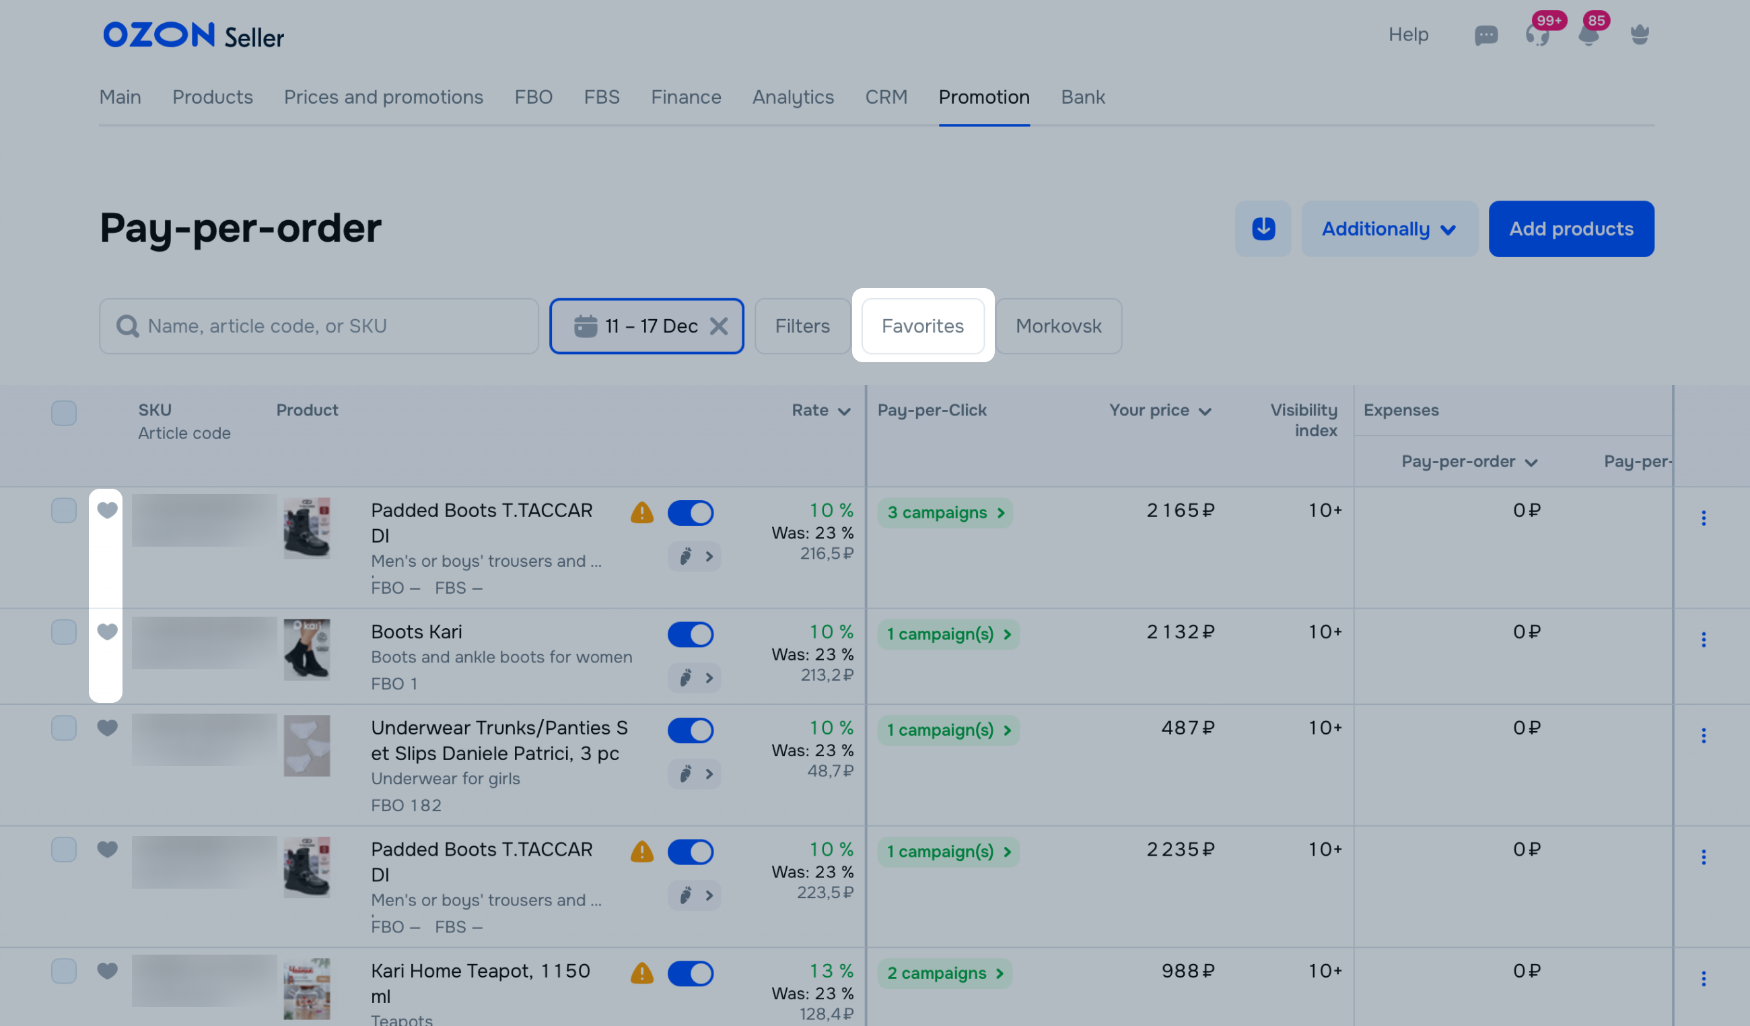Focus the name, article code, SKU search field
This screenshot has height=1026, width=1750.
pos(320,326)
